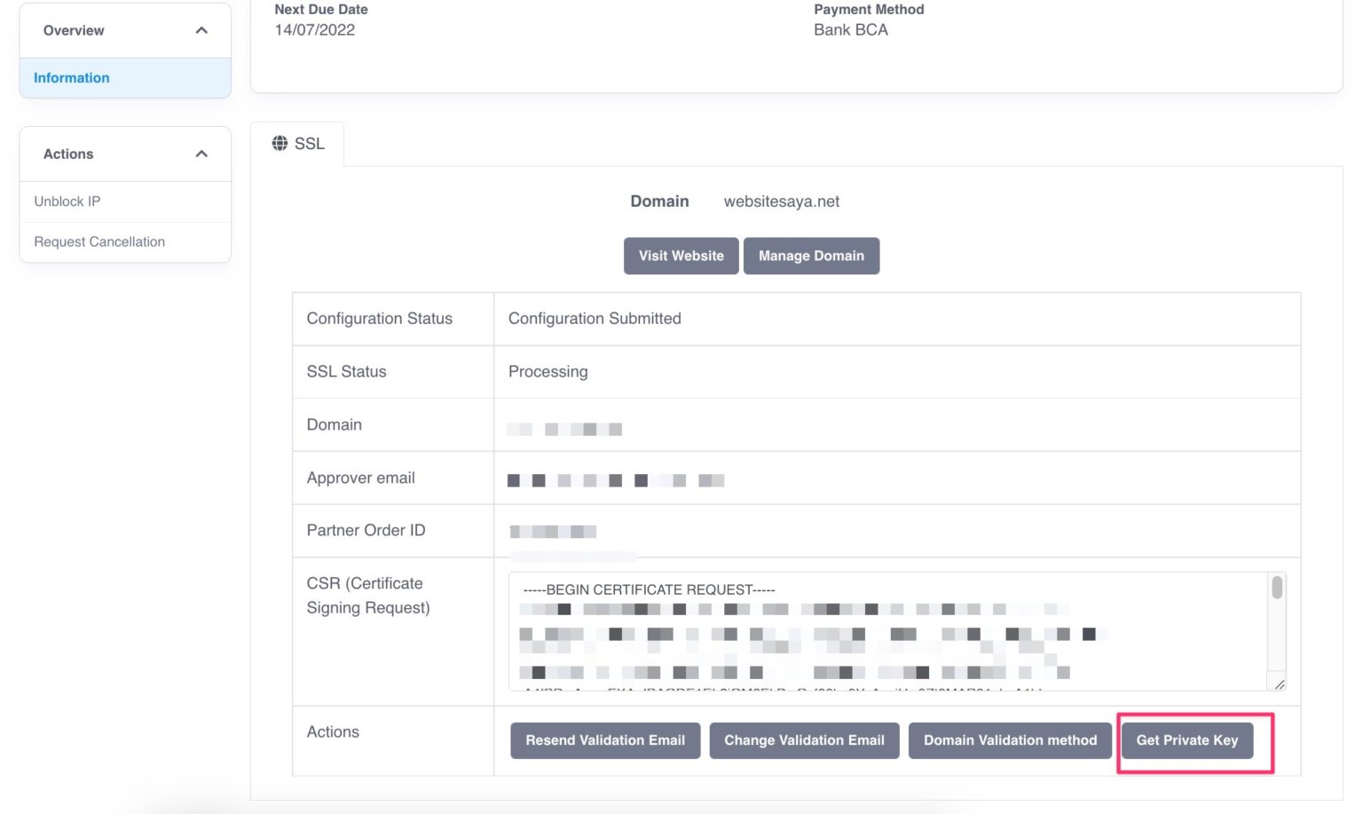The image size is (1363, 814).
Task: Click the resize handle of the CSR box
Action: click(x=1279, y=684)
